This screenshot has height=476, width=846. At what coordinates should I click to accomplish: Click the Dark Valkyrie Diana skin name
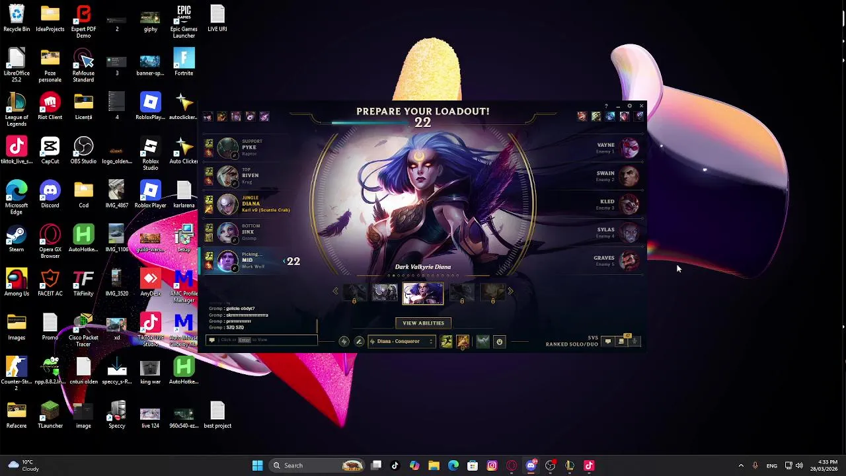[423, 267]
